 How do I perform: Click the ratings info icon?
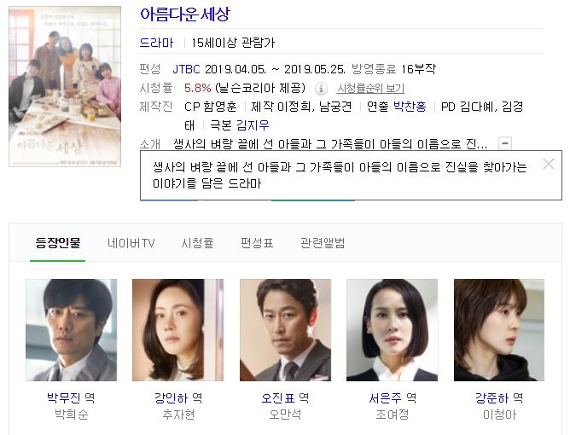coord(321,89)
